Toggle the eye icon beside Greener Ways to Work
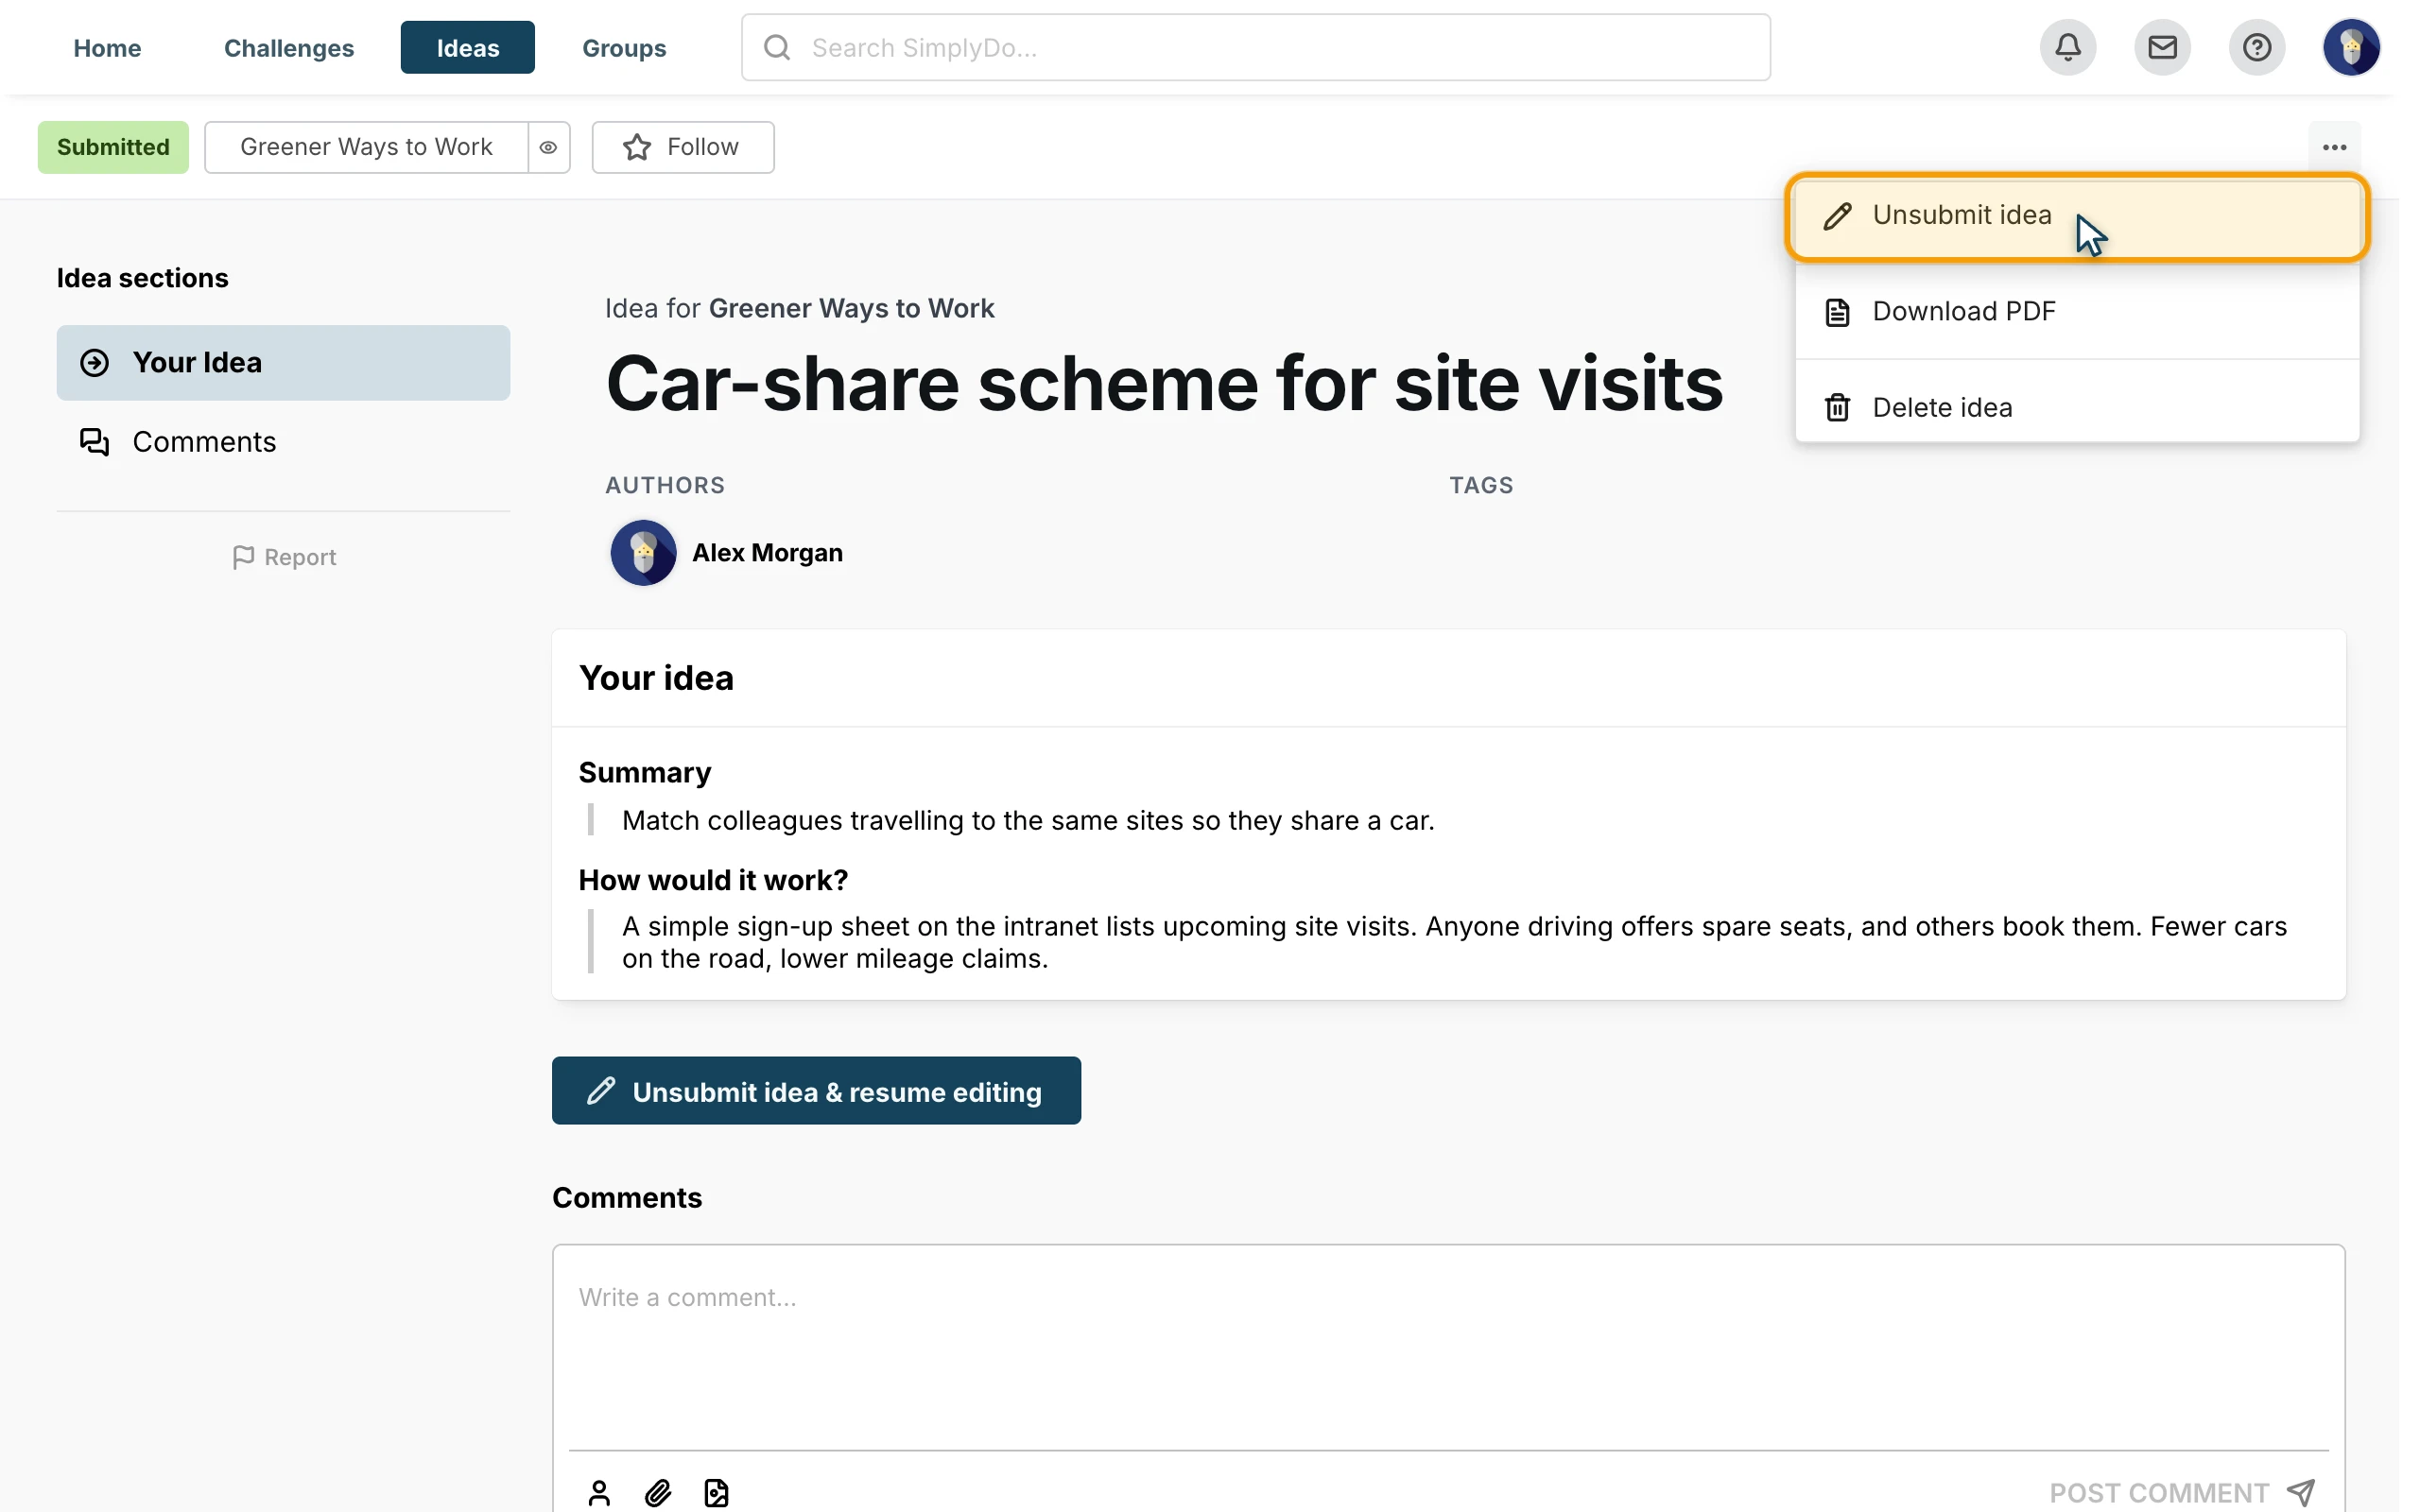The height and width of the screenshot is (1512, 2420). [548, 147]
